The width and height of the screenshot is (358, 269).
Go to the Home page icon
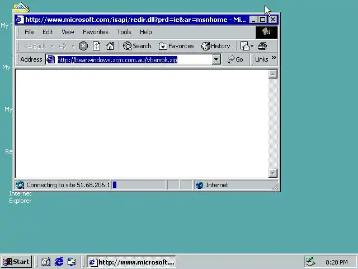[x=110, y=46]
